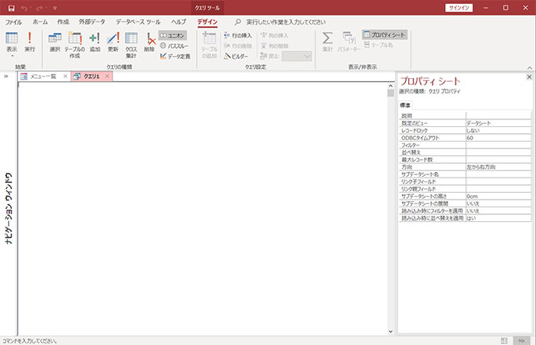Select the 選択 (Select) query type icon

pos(54,41)
